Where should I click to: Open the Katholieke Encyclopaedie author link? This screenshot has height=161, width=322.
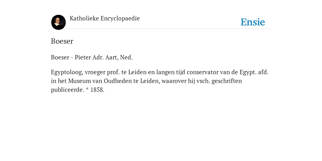105,19
